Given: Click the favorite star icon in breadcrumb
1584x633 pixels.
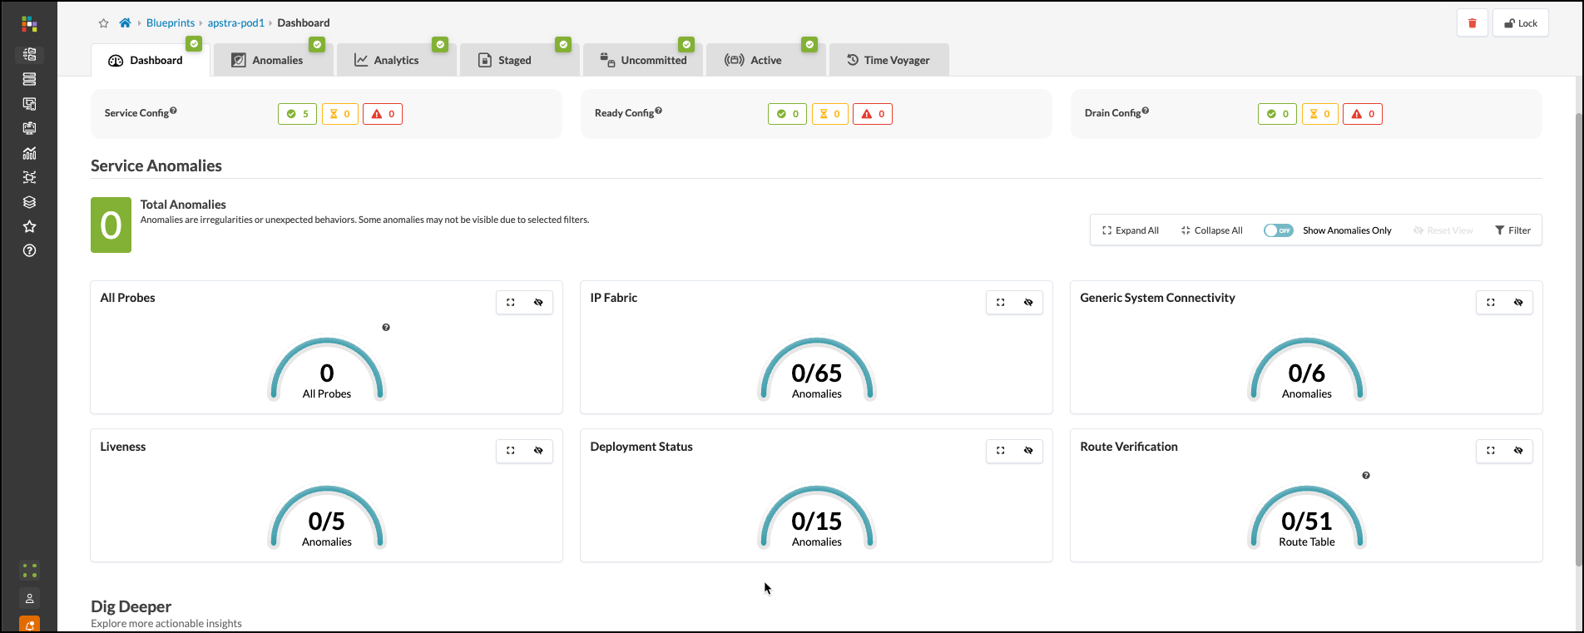Looking at the screenshot, I should pos(104,23).
